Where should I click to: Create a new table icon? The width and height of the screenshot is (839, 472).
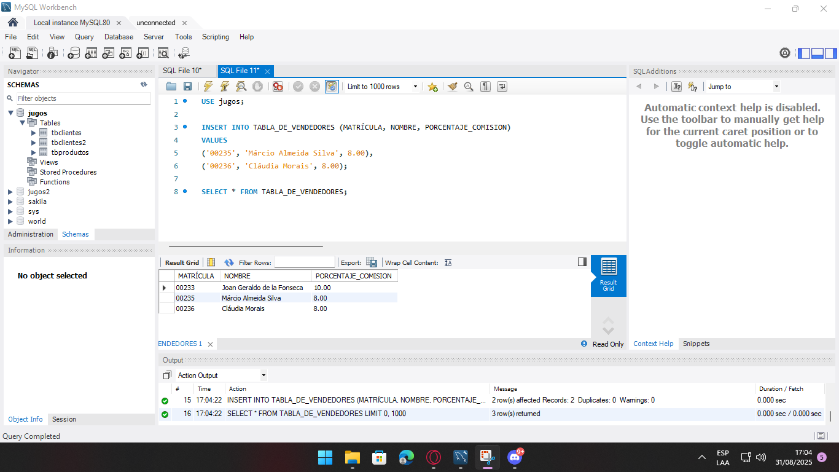point(91,53)
